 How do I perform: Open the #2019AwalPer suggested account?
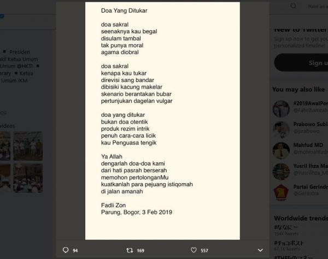click(x=311, y=103)
